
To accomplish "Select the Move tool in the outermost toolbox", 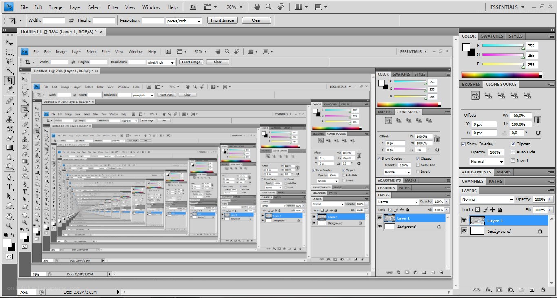I will pos(9,42).
